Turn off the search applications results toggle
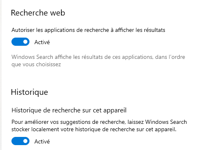Image resolution: width=212 pixels, height=150 pixels. pos(20,42)
